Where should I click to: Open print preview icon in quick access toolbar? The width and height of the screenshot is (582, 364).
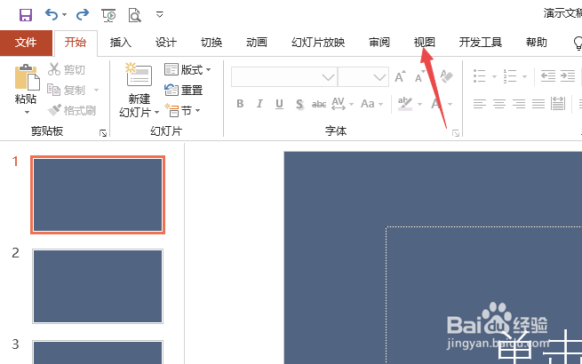[x=134, y=15]
